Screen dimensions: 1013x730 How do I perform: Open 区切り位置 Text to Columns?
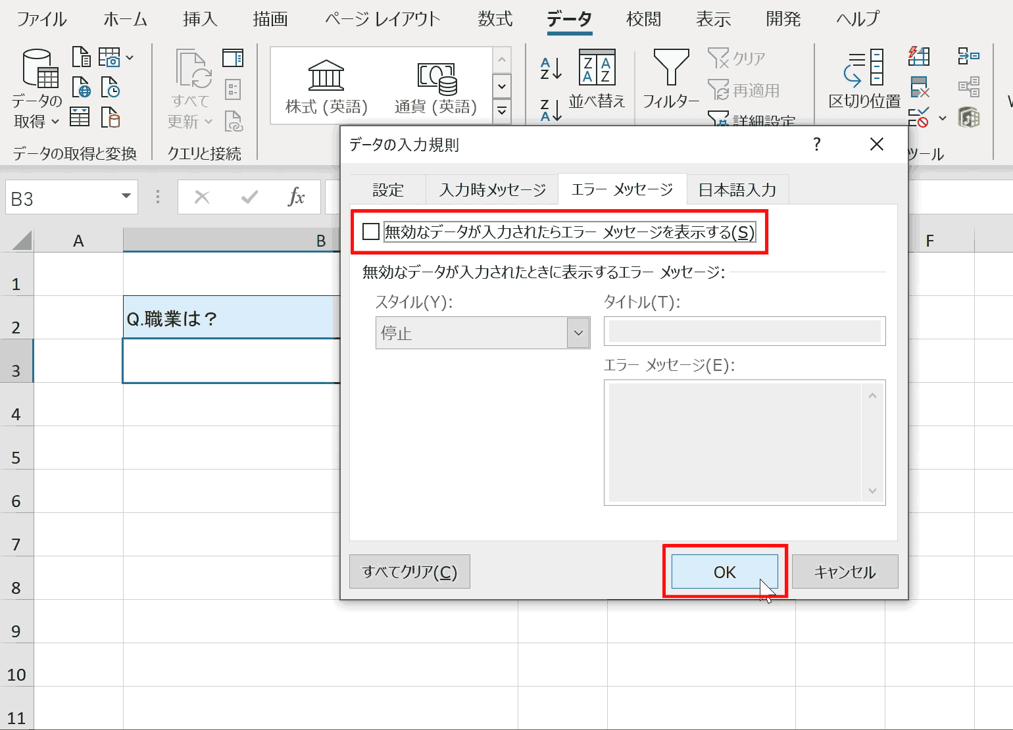[x=864, y=79]
